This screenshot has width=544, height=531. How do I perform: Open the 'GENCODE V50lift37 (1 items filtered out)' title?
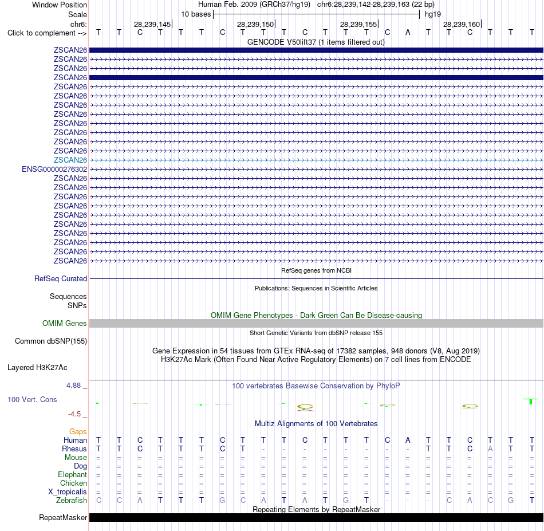316,42
